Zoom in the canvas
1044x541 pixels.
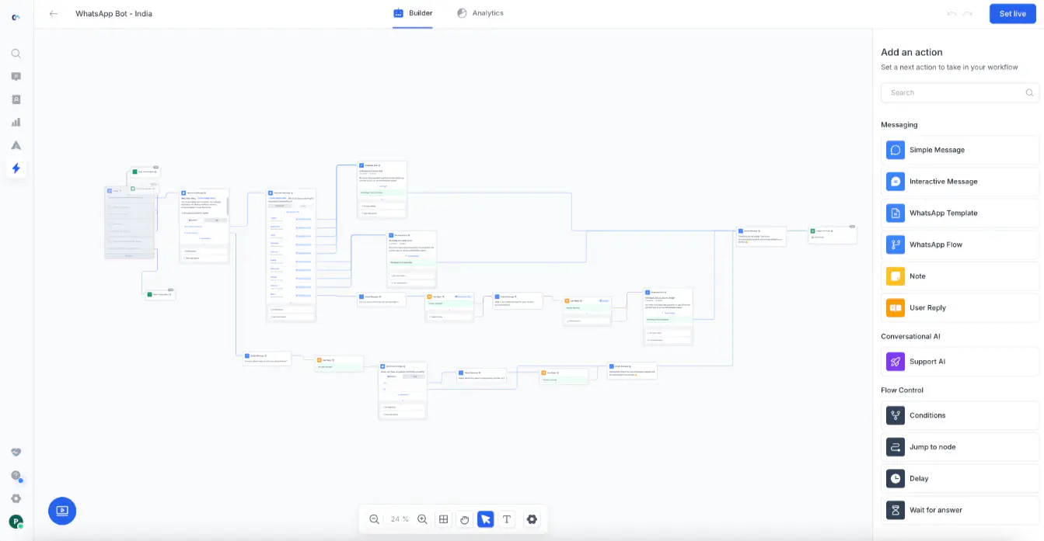(x=422, y=519)
